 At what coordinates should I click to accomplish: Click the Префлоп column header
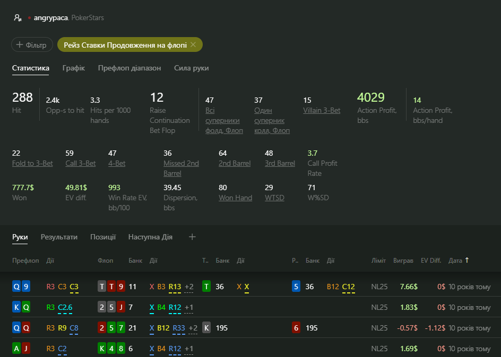click(25, 261)
